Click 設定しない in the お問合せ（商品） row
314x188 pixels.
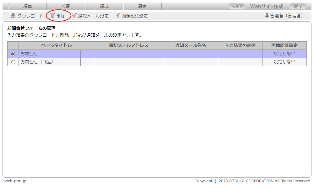point(284,62)
